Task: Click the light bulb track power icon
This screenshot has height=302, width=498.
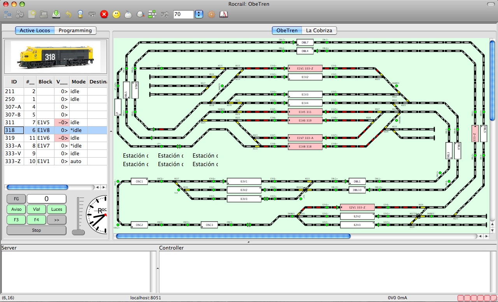Action: click(x=80, y=14)
